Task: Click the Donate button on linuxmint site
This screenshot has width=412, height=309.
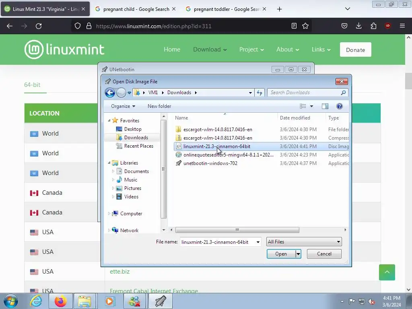Action: click(356, 49)
